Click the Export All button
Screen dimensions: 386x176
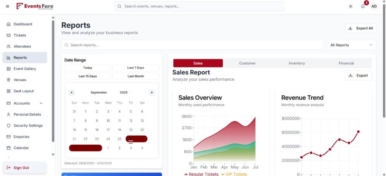[360, 28]
